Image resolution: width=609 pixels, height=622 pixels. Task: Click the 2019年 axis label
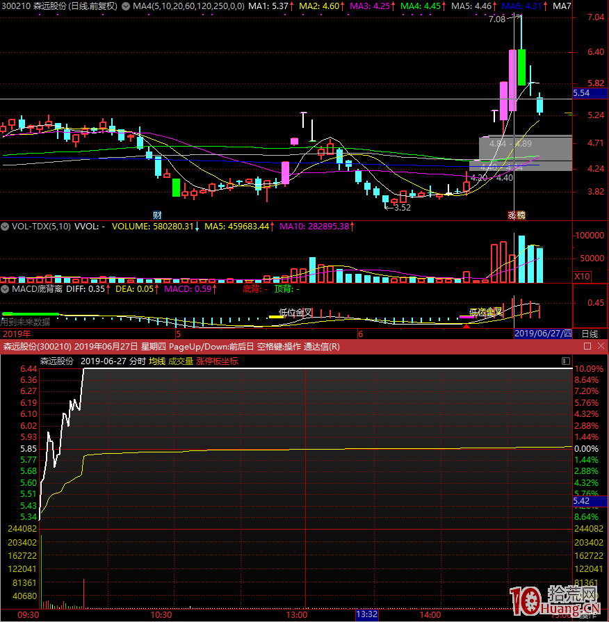(x=17, y=334)
